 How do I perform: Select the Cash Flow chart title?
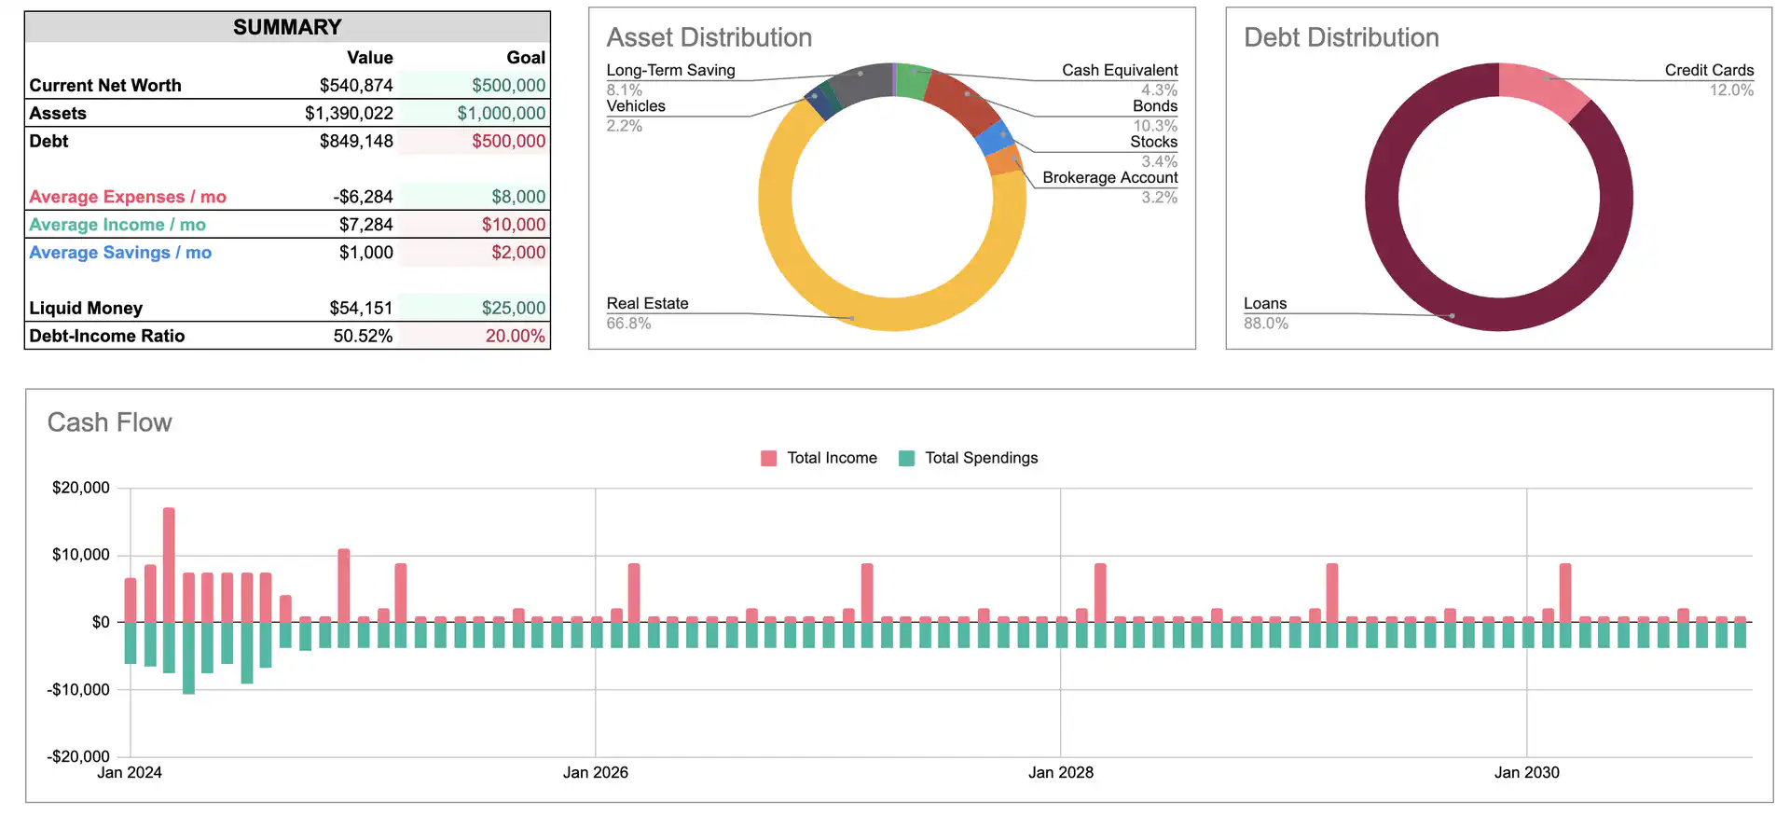pos(110,422)
